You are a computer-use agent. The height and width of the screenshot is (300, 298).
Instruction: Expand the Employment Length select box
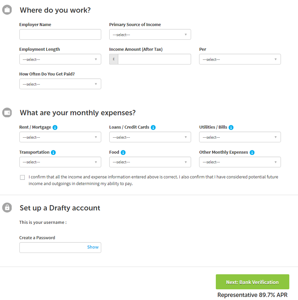(x=60, y=59)
